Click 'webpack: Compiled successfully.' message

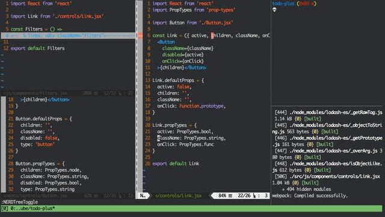pyautogui.click(x=310, y=195)
